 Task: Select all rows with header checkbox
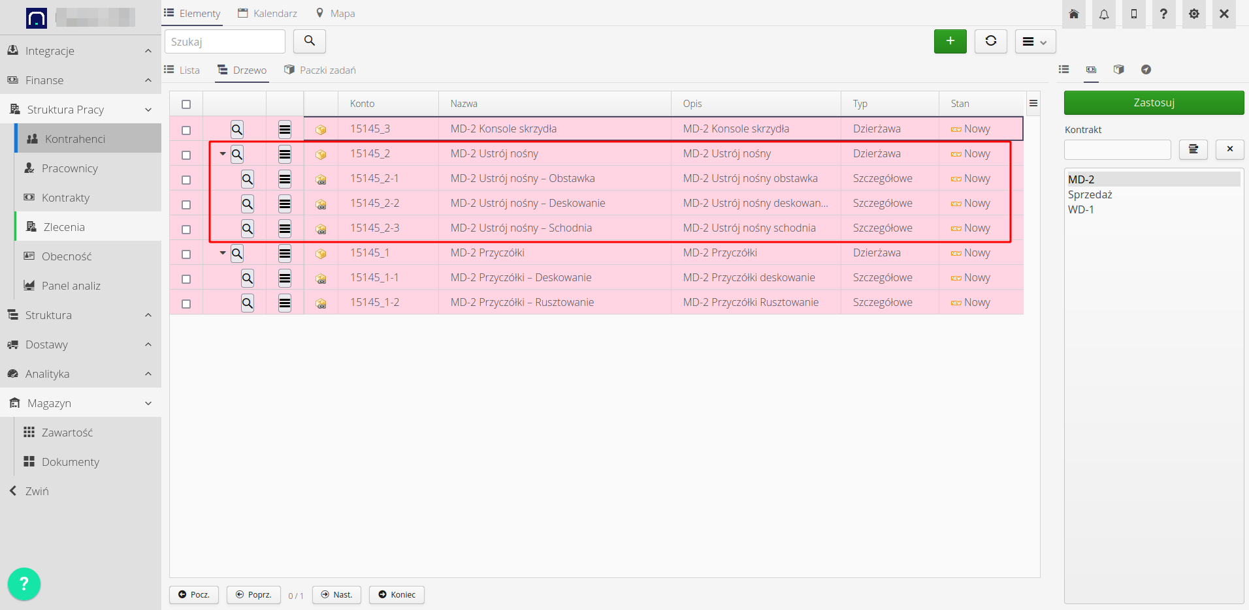coord(186,104)
